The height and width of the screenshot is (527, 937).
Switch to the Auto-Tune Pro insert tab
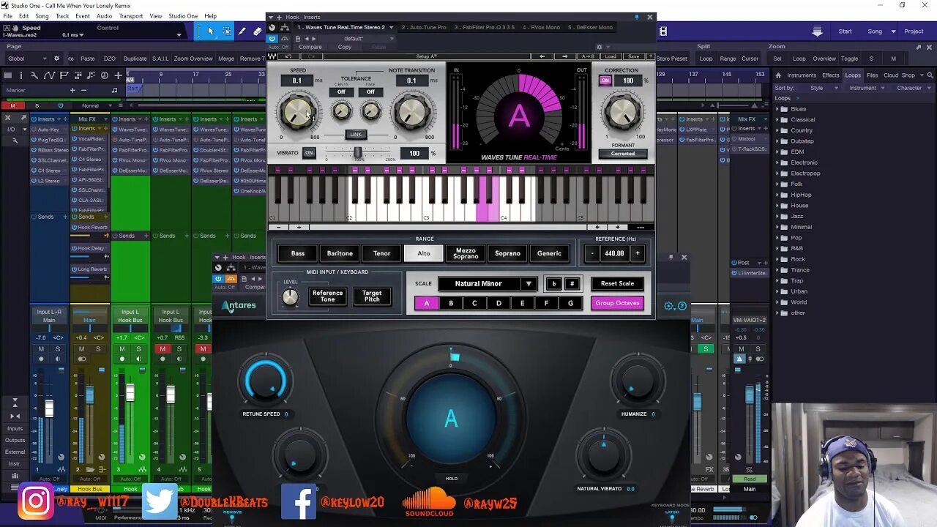point(423,27)
